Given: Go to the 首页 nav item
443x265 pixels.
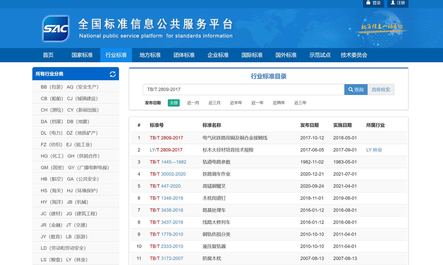Looking at the screenshot, I should 48,55.
